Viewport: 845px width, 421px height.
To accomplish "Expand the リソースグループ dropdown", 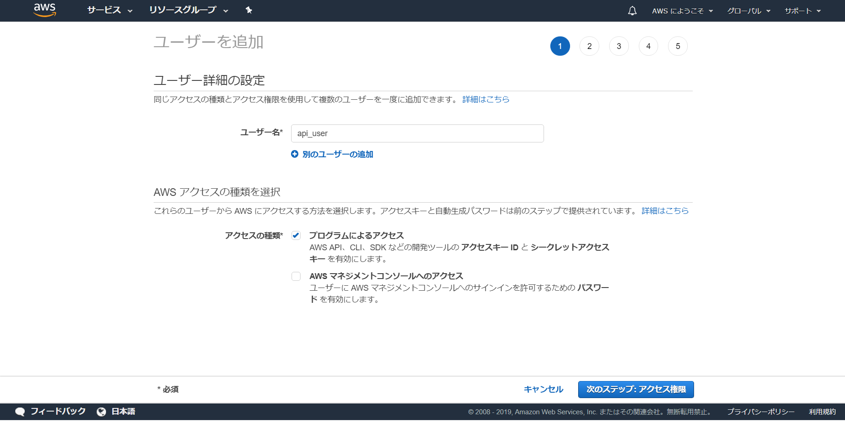I will click(189, 10).
